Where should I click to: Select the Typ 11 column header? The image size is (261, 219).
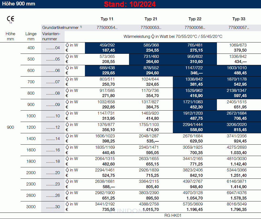pos(107,19)
